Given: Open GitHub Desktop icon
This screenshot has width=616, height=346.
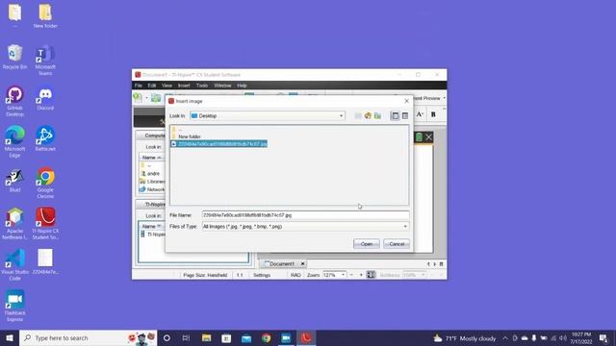Looking at the screenshot, I should (x=15, y=101).
